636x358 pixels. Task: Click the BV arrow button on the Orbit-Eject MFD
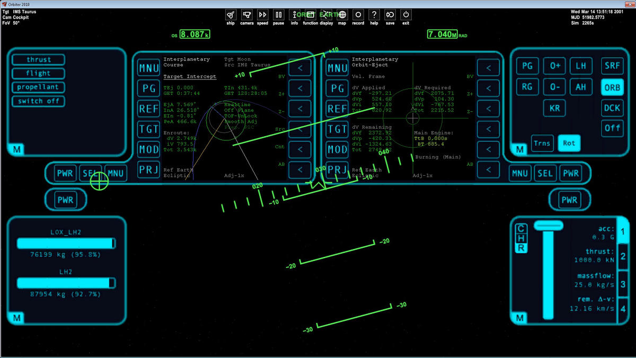point(488,68)
